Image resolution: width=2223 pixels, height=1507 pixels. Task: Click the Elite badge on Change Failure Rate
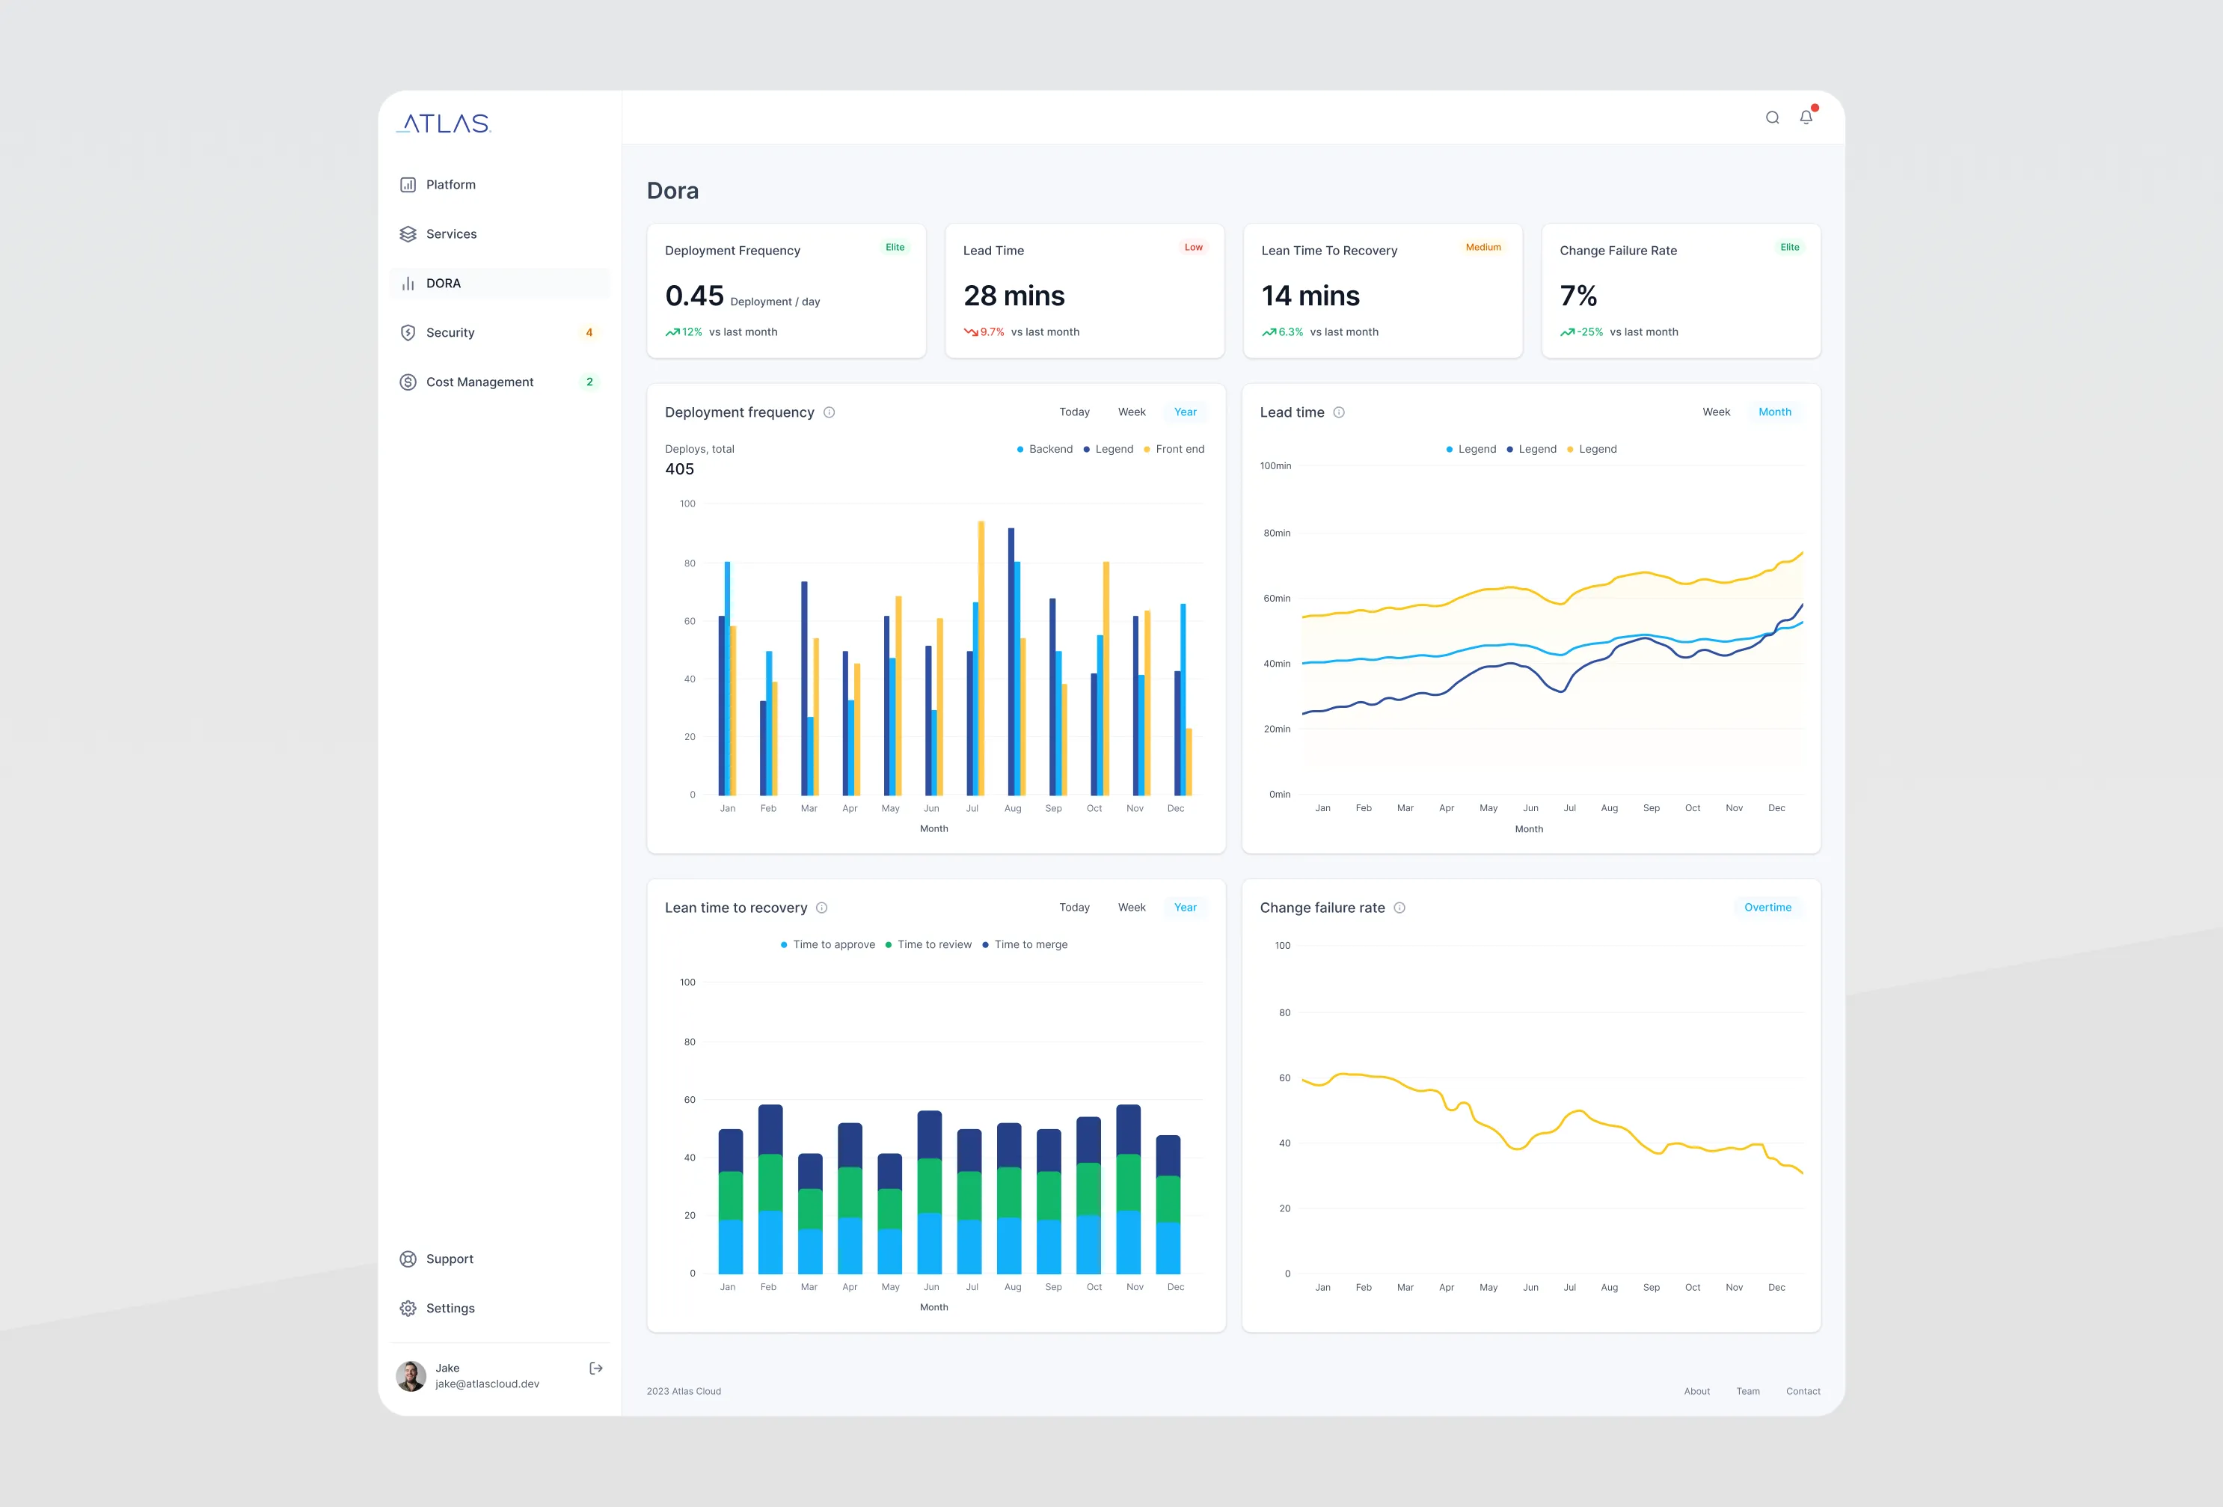point(1790,248)
